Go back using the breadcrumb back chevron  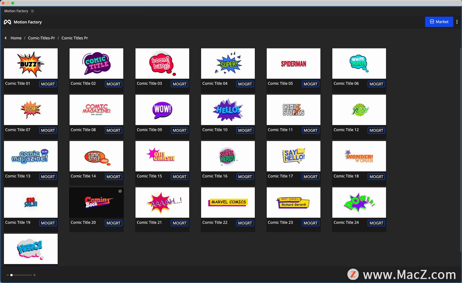tap(5, 38)
